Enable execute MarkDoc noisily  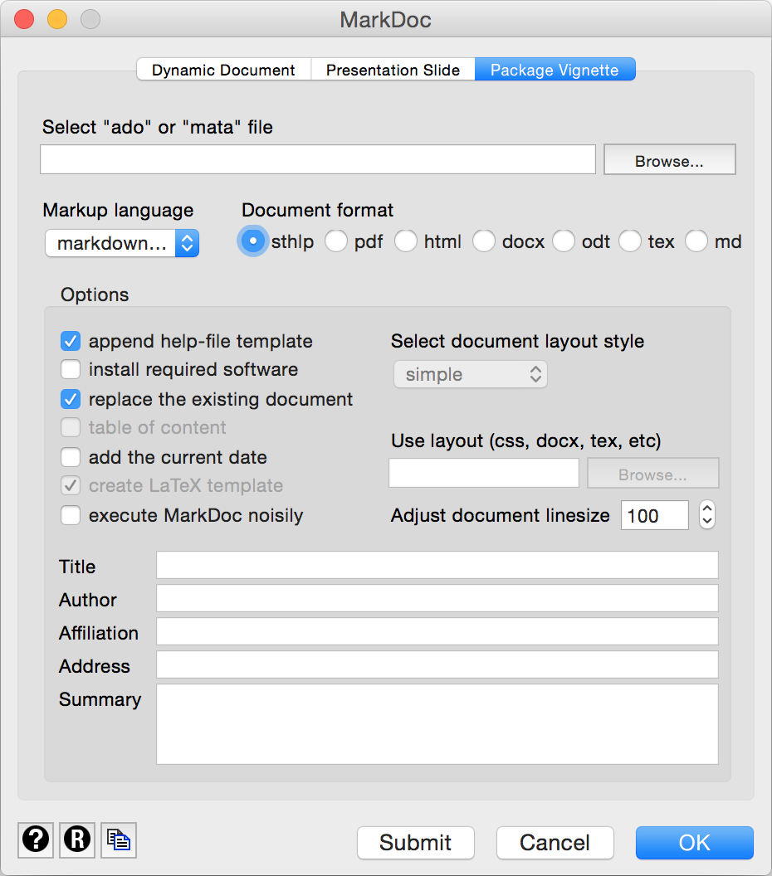click(71, 515)
